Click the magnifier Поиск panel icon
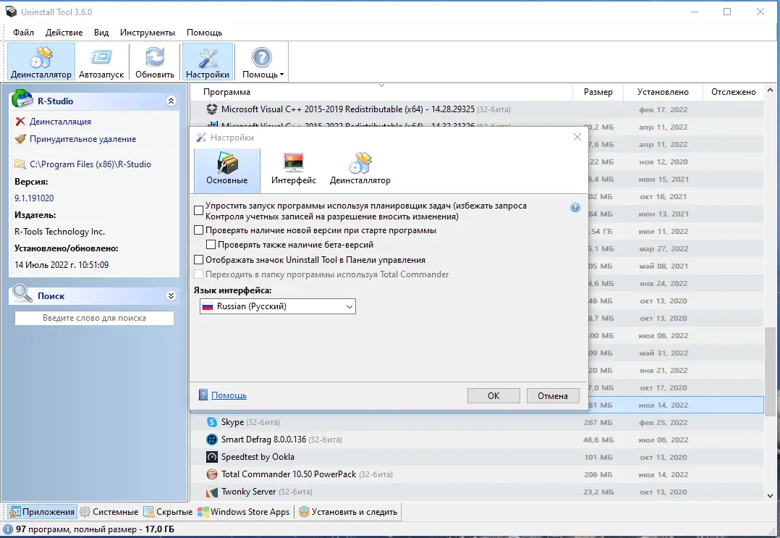780x538 pixels. (x=22, y=293)
